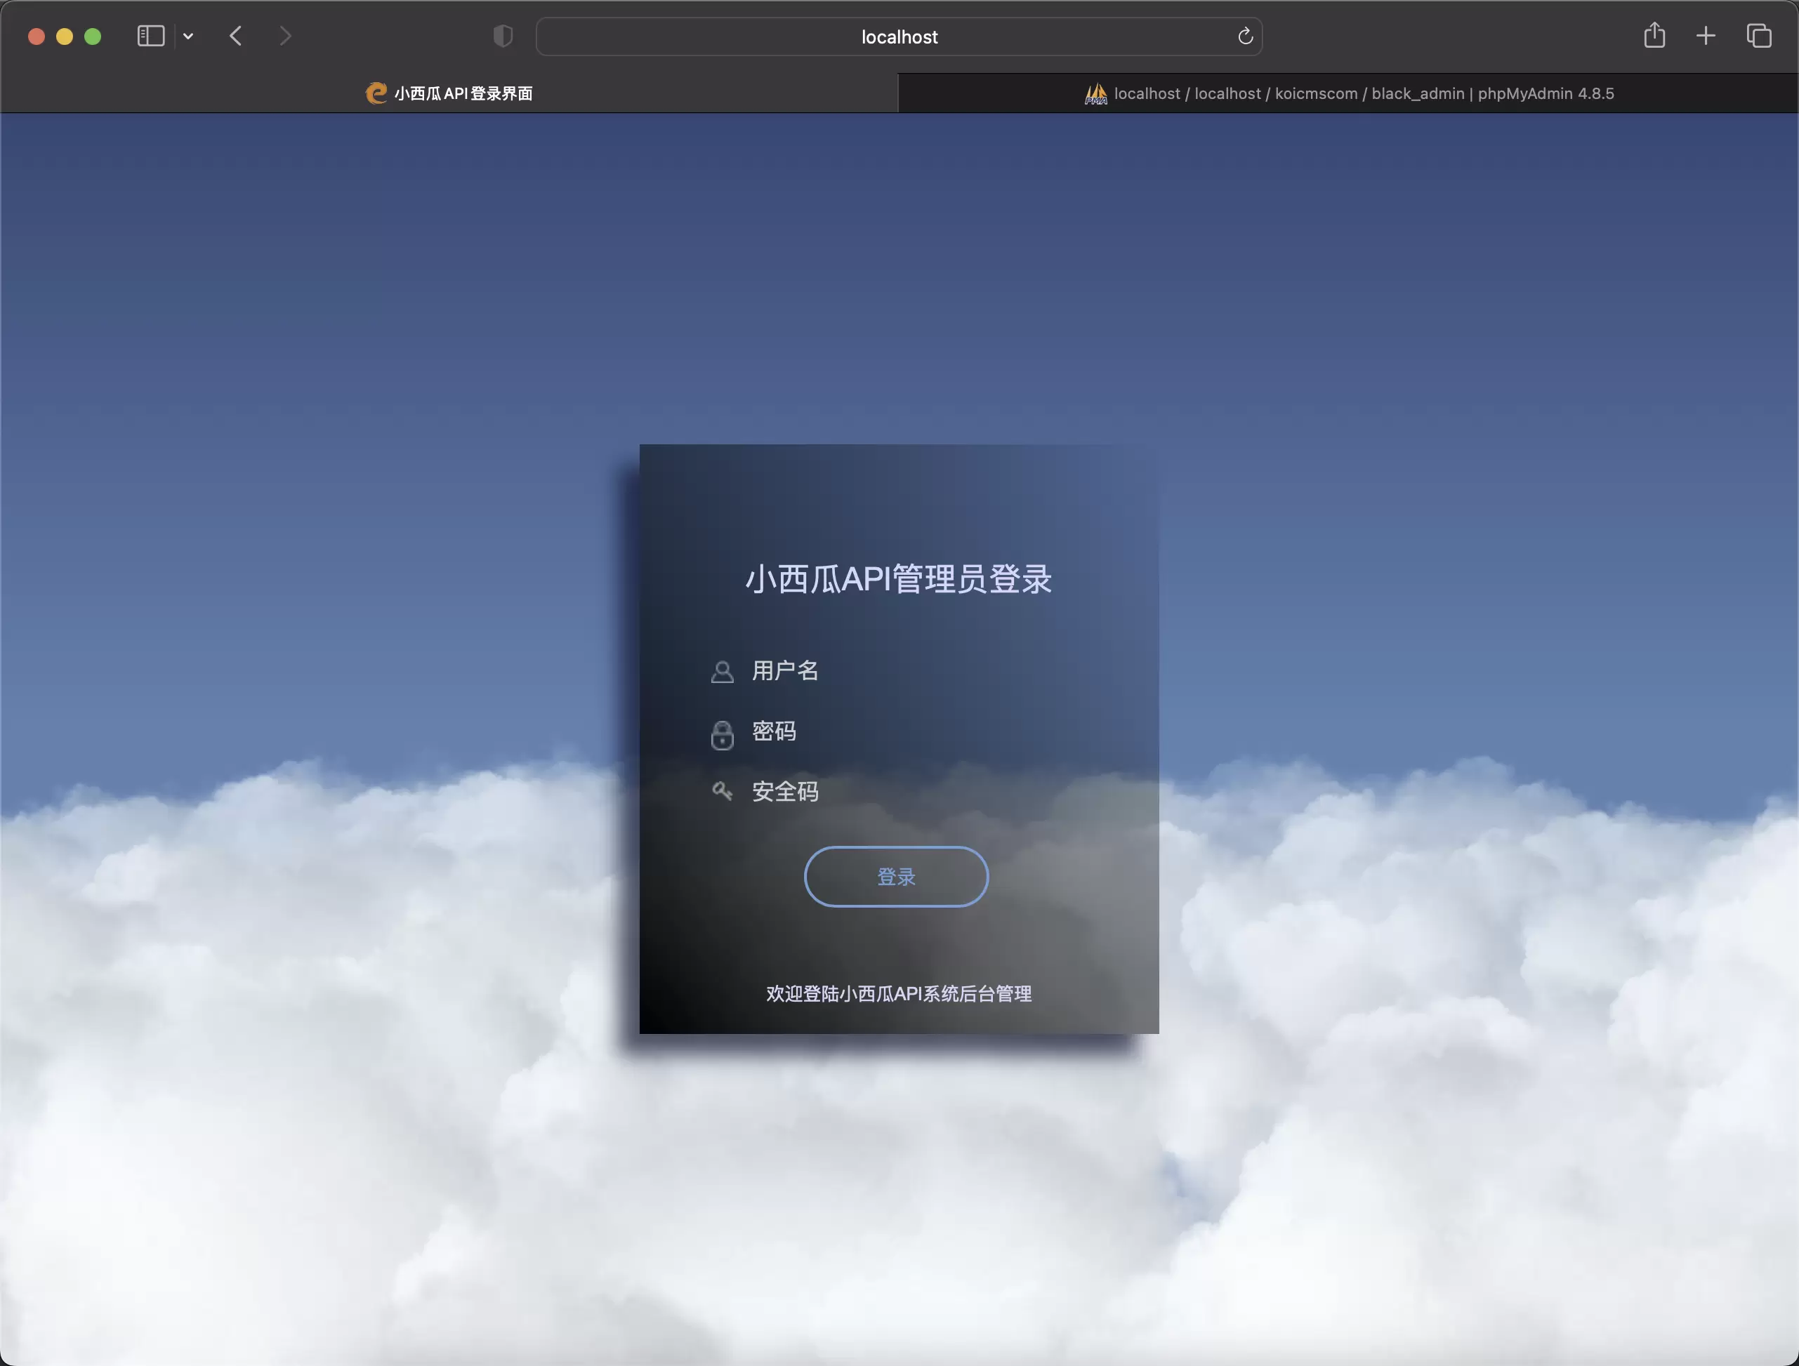
Task: Submit with the 登录 button
Action: pyautogui.click(x=896, y=877)
